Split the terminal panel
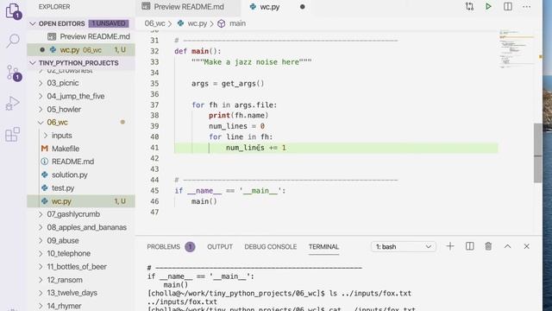Image resolution: width=552 pixels, height=311 pixels. pyautogui.click(x=469, y=246)
